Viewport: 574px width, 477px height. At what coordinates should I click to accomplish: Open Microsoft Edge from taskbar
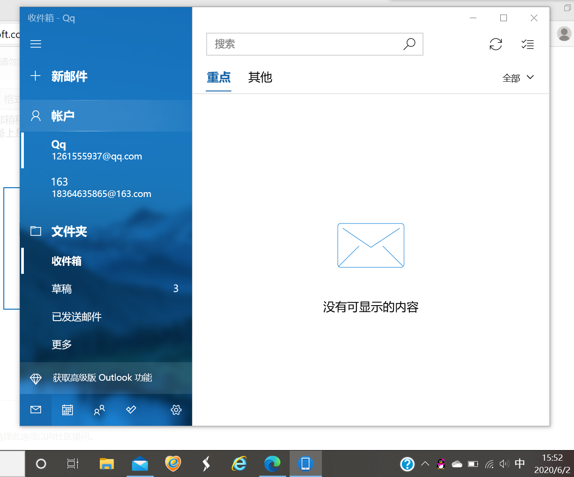click(272, 464)
